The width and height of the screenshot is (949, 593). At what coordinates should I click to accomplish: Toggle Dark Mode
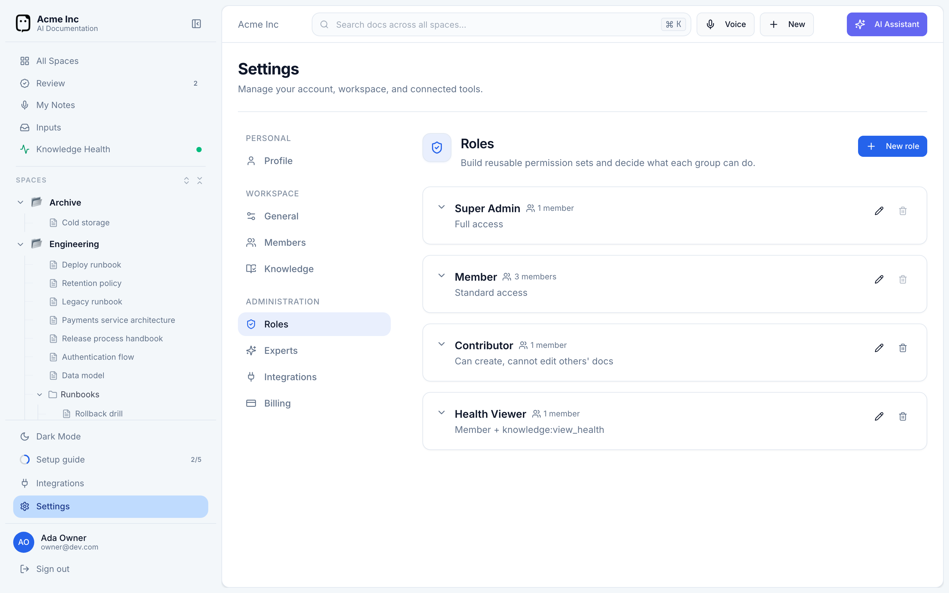pos(111,437)
